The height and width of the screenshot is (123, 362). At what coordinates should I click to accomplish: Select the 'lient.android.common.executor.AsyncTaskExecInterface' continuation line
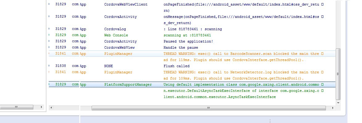[x=219, y=97]
